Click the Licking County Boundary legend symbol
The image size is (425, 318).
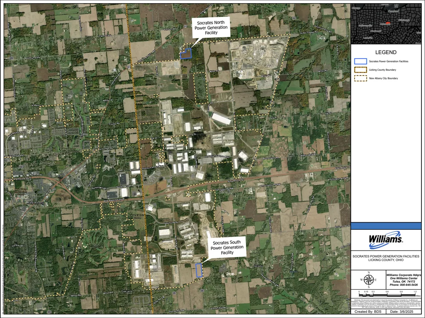tap(360, 70)
